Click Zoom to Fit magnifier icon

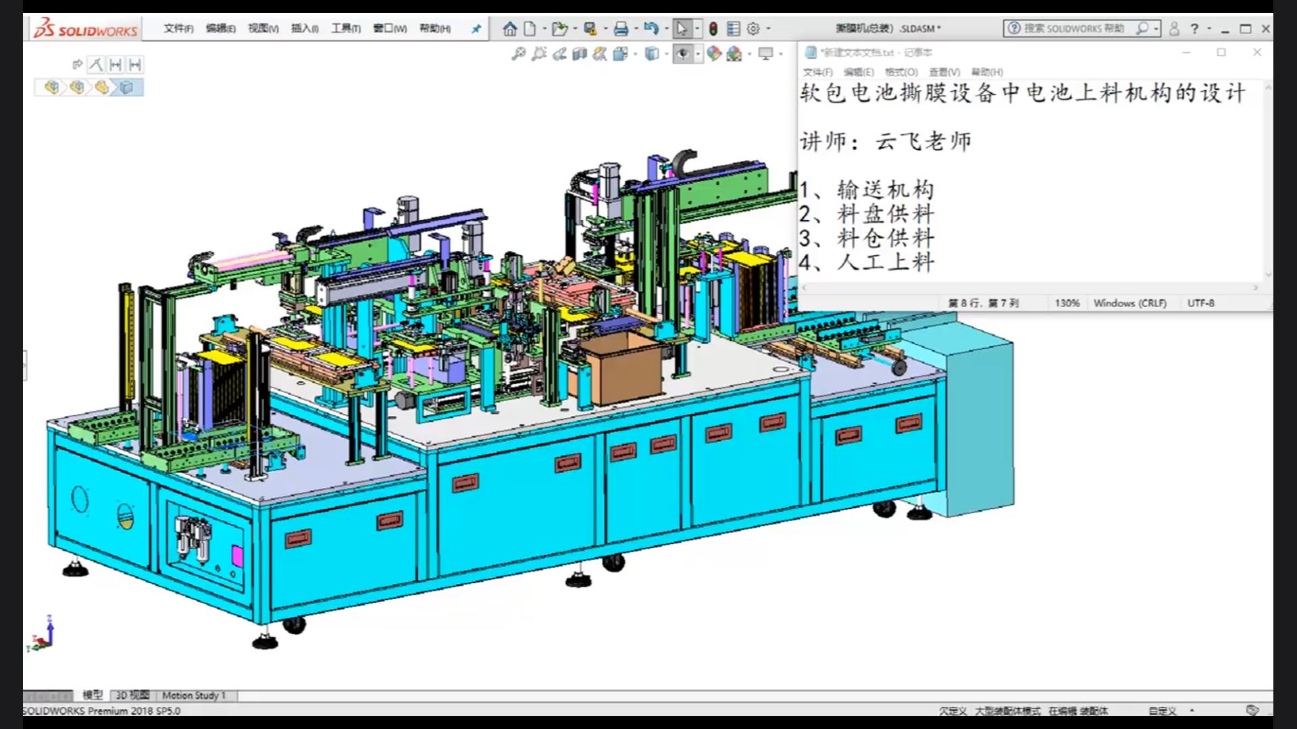519,54
